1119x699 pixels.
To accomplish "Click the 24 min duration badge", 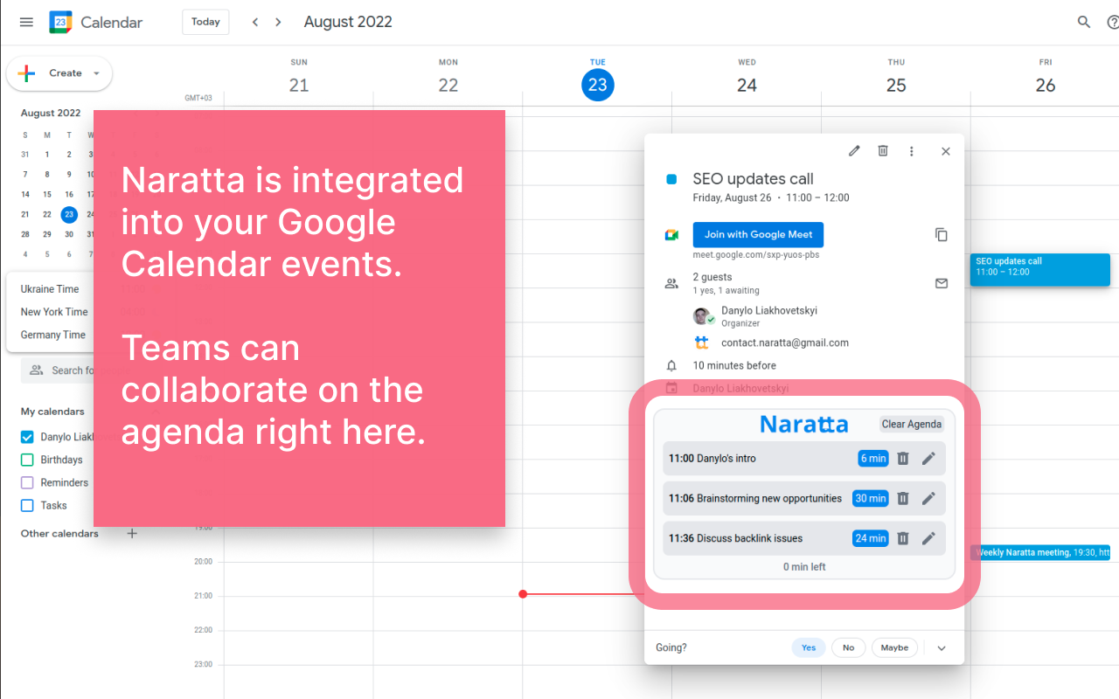I will [x=871, y=538].
